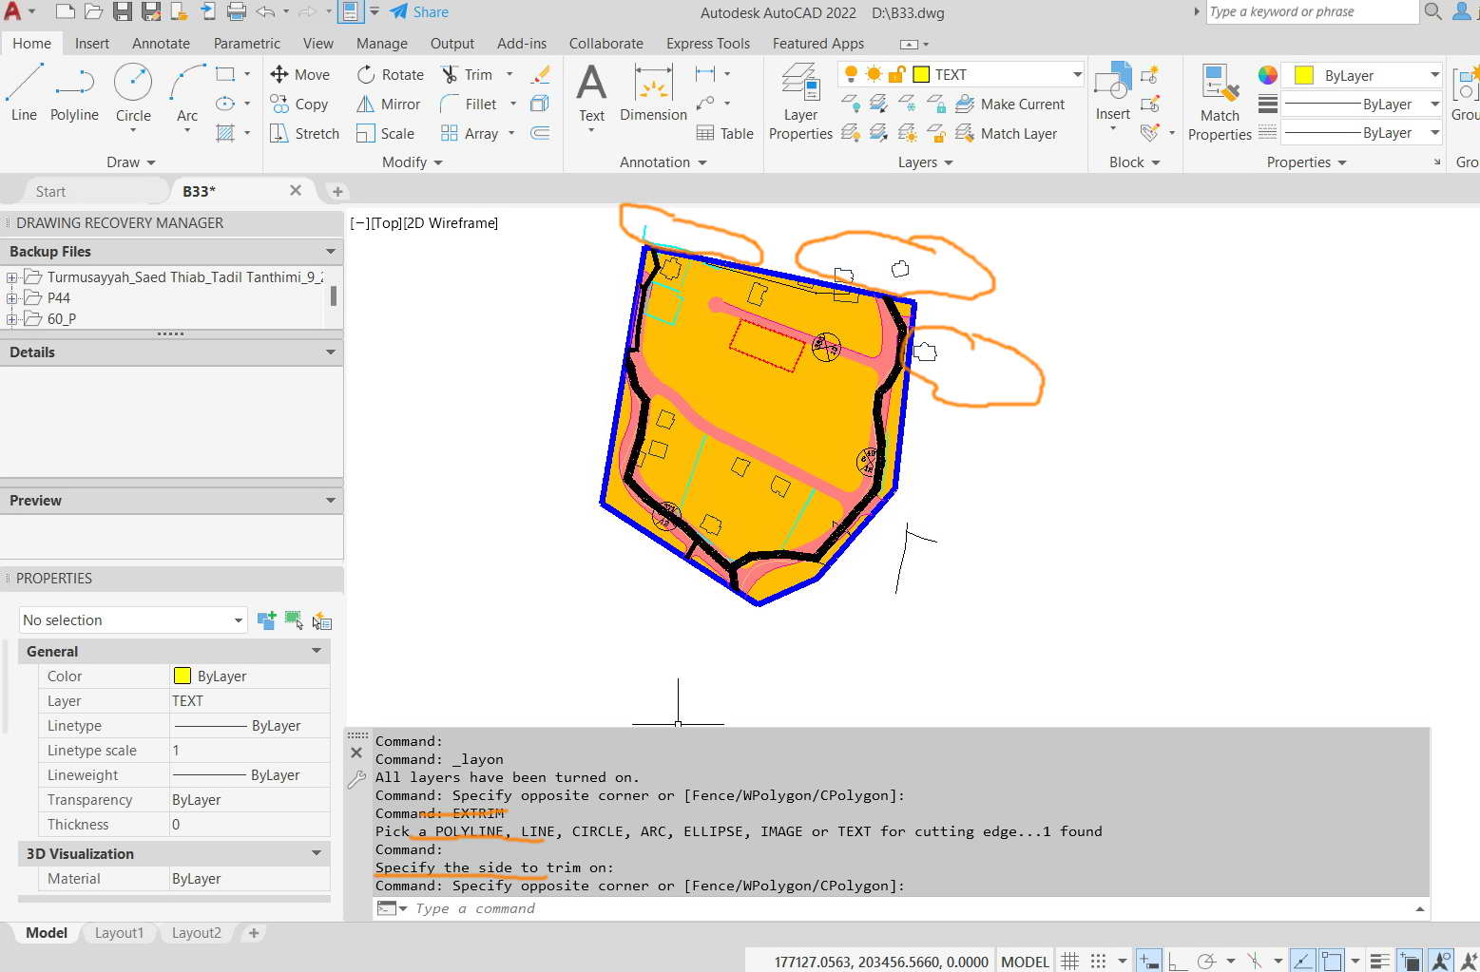Image resolution: width=1480 pixels, height=972 pixels.
Task: Toggle the TEXT layer's lock state
Action: point(896,73)
